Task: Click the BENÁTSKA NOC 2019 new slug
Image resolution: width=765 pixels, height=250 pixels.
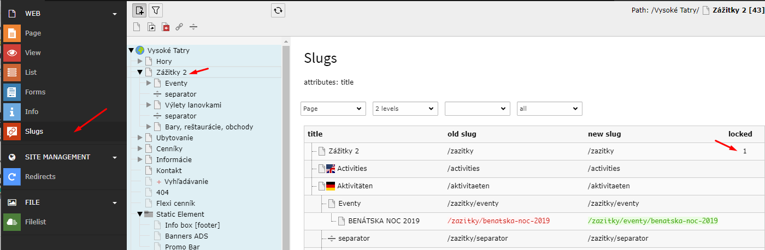Action: [x=652, y=221]
